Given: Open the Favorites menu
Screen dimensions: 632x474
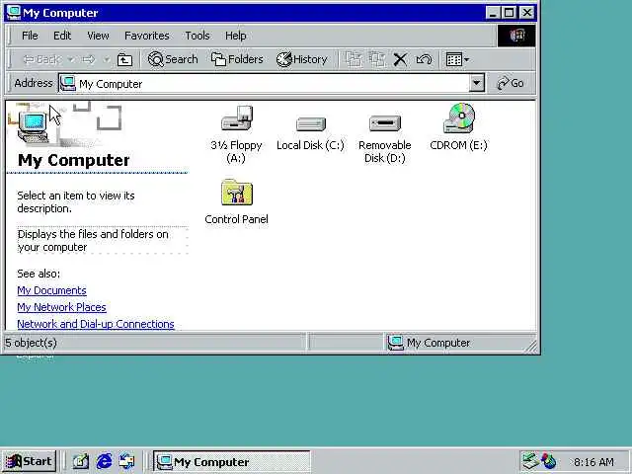Looking at the screenshot, I should (147, 36).
